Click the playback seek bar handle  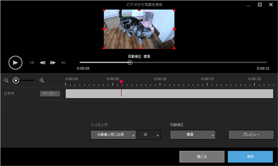click(130, 62)
